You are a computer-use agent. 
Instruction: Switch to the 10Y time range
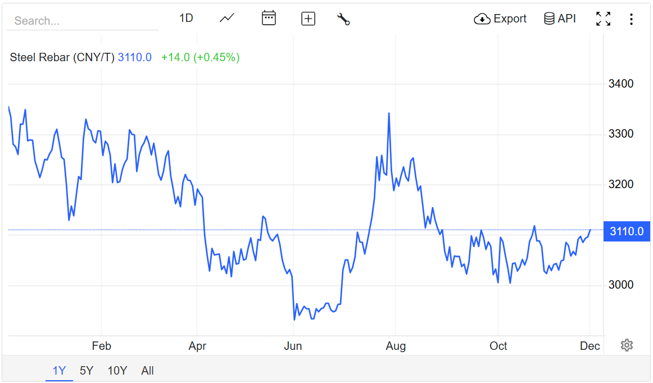point(117,371)
